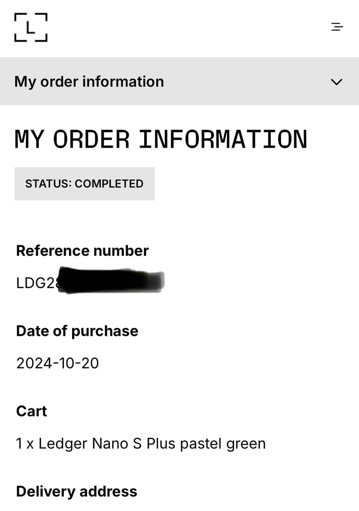Click the word "purchase" in the date label
Image resolution: width=359 pixels, height=511 pixels.
pyautogui.click(x=104, y=331)
